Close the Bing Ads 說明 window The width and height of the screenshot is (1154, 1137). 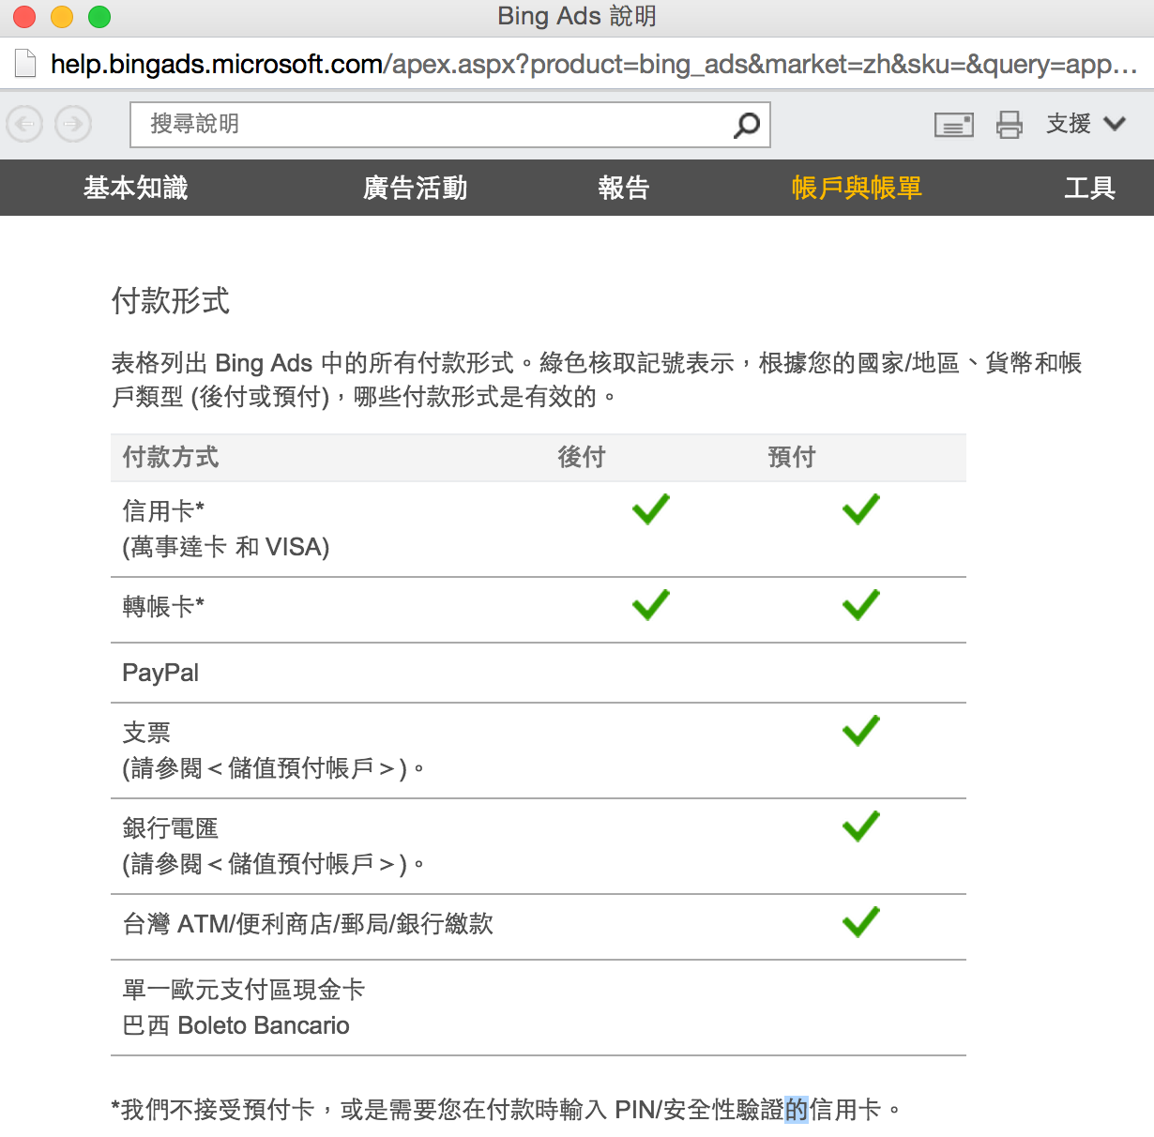[24, 17]
